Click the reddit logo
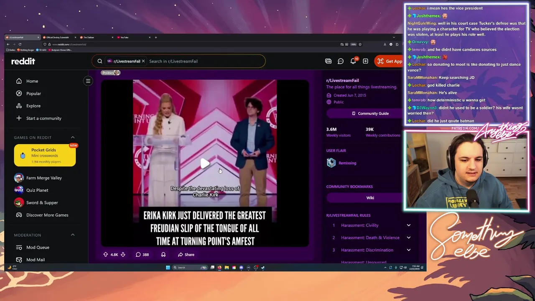Image resolution: width=535 pixels, height=301 pixels. pyautogui.click(x=23, y=61)
